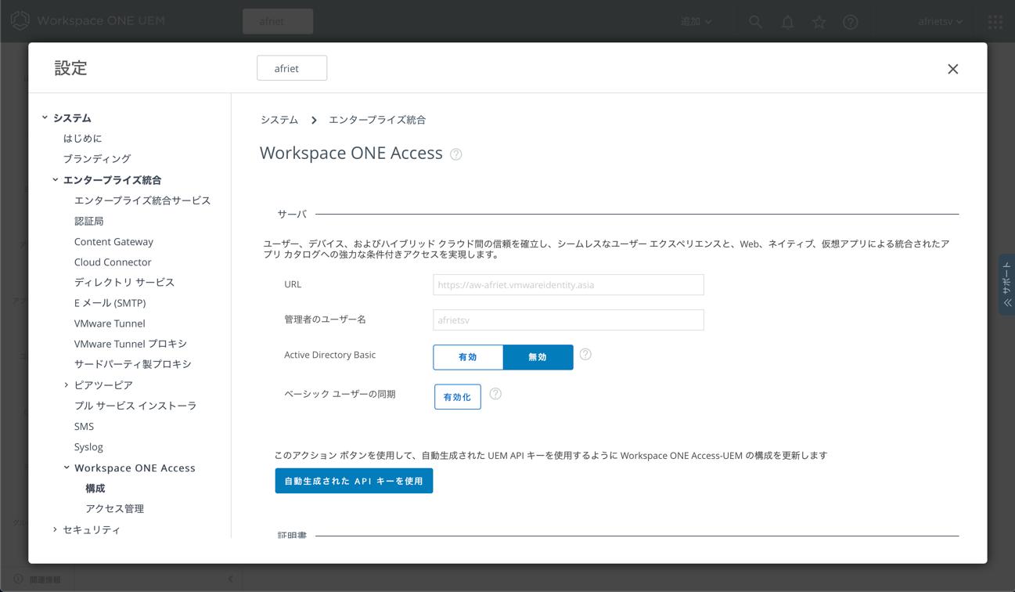The image size is (1015, 592).
Task: Collapse the システム tree section
Action: [45, 118]
